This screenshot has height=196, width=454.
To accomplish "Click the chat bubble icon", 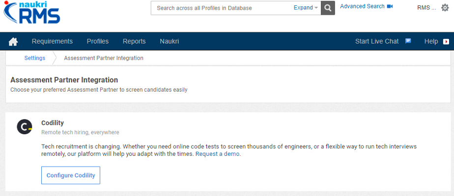I will pyautogui.click(x=408, y=41).
